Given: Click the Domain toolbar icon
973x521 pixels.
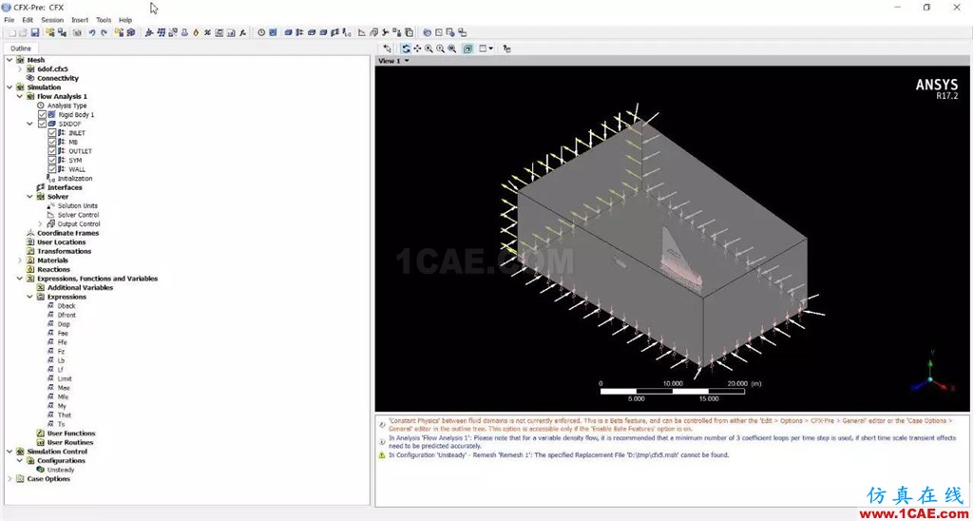Looking at the screenshot, I should click(288, 32).
